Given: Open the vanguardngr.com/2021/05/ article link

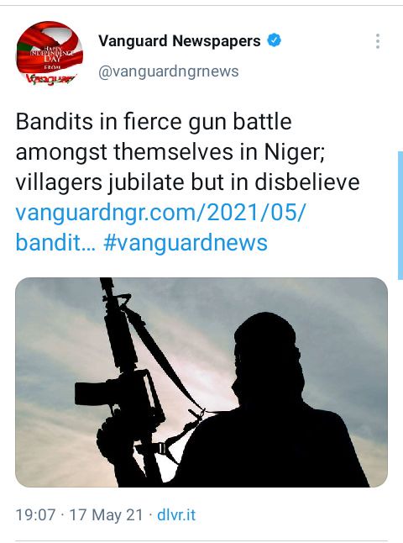Looking at the screenshot, I should (161, 212).
